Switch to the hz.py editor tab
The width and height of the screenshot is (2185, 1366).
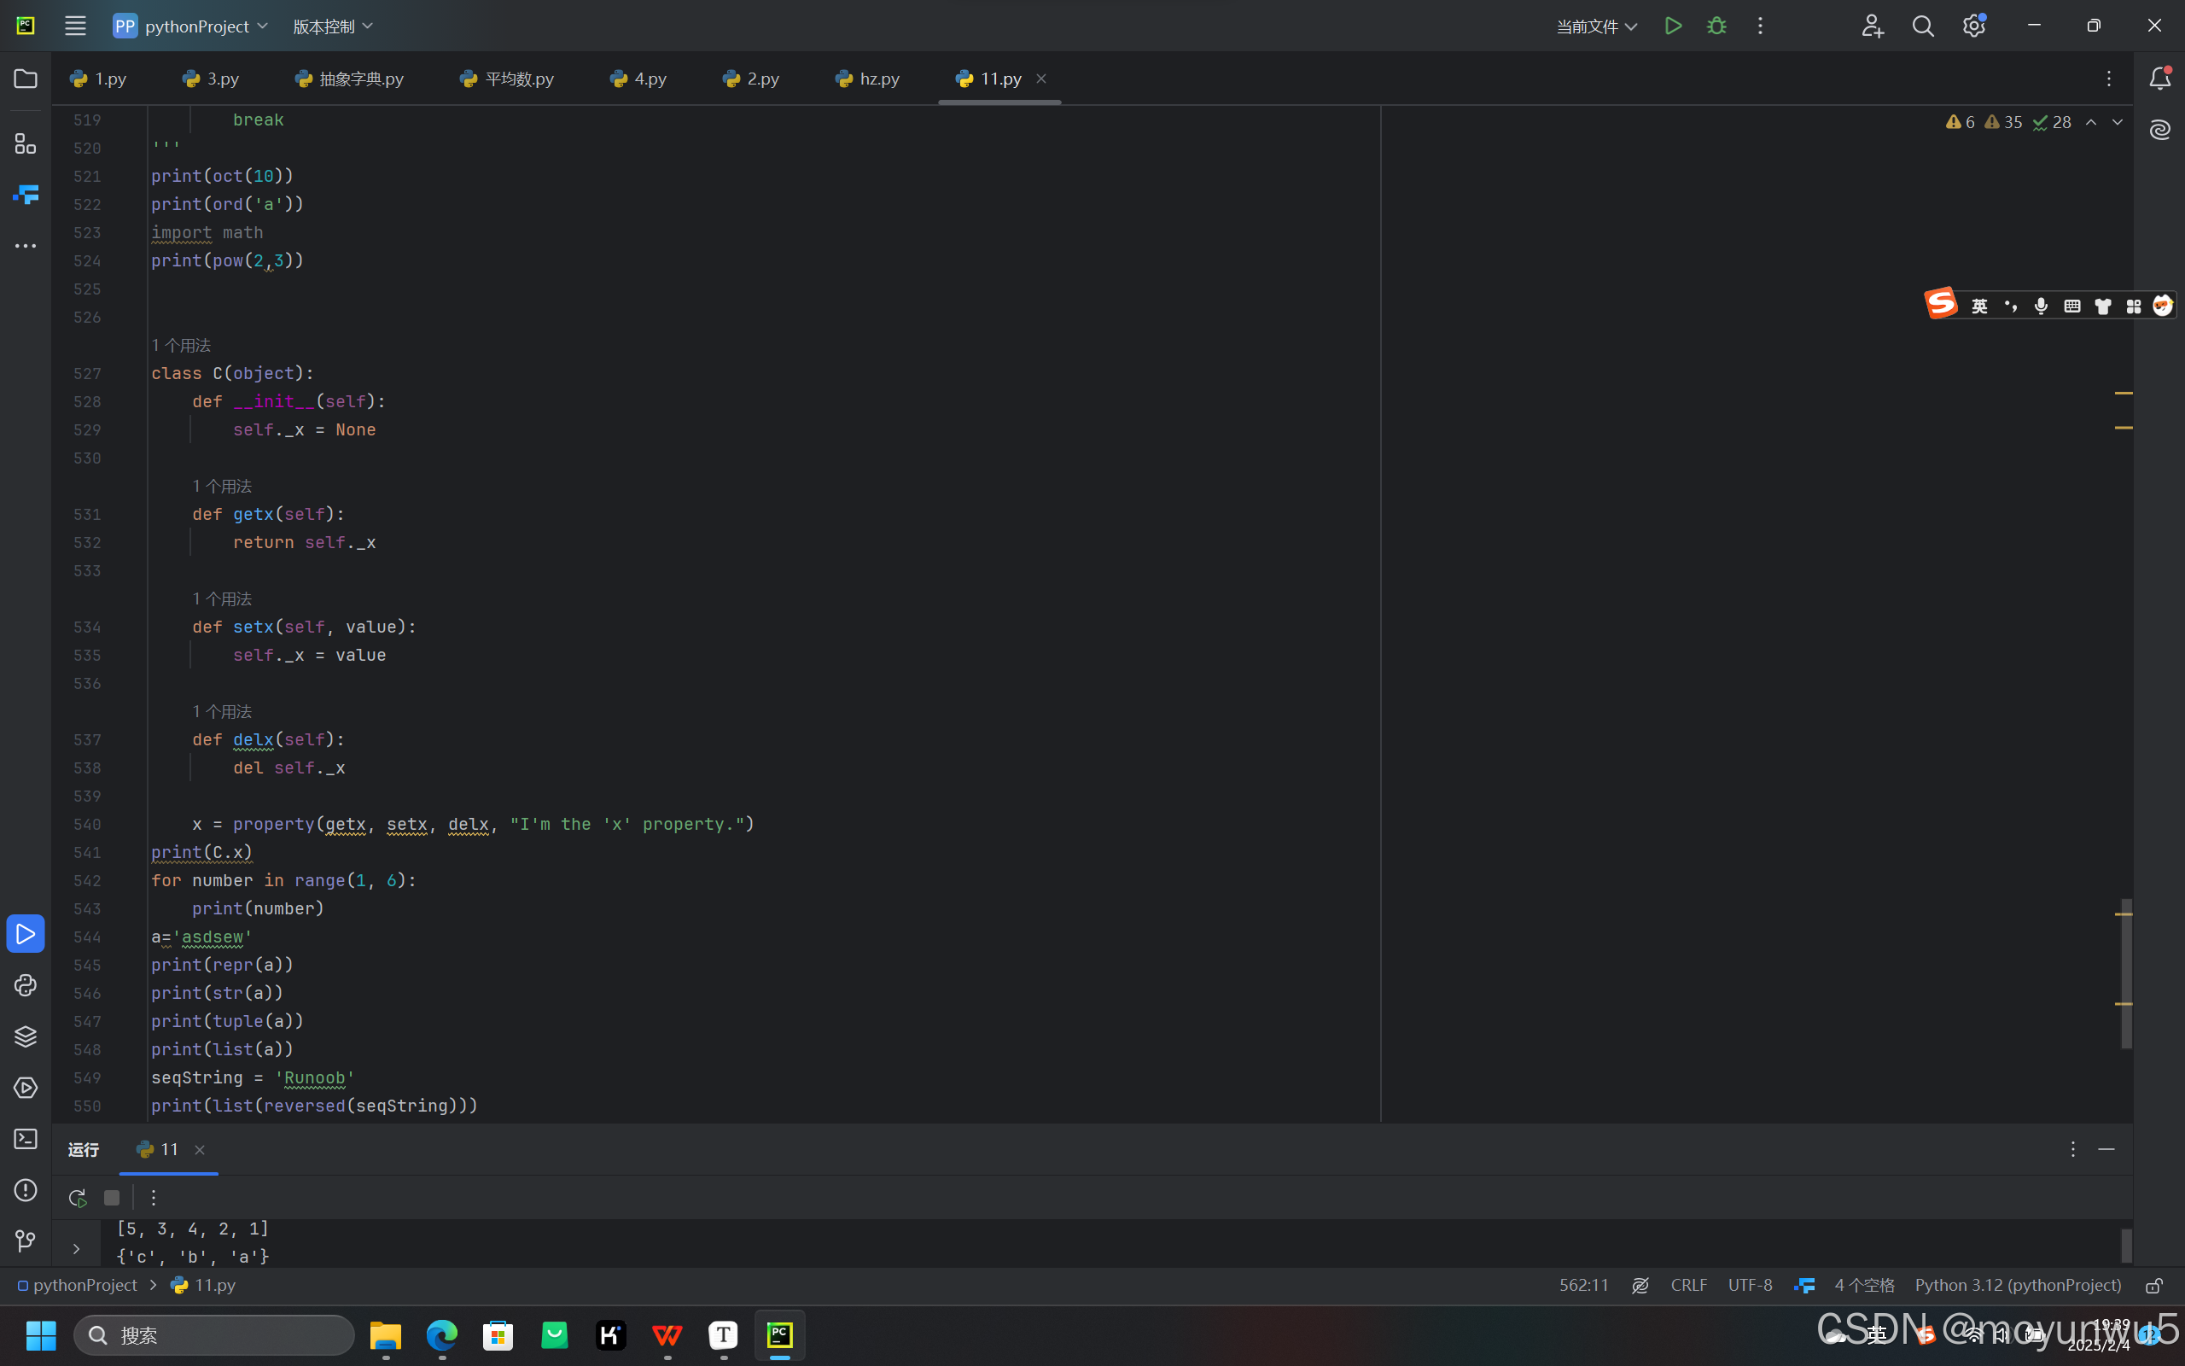coord(868,79)
